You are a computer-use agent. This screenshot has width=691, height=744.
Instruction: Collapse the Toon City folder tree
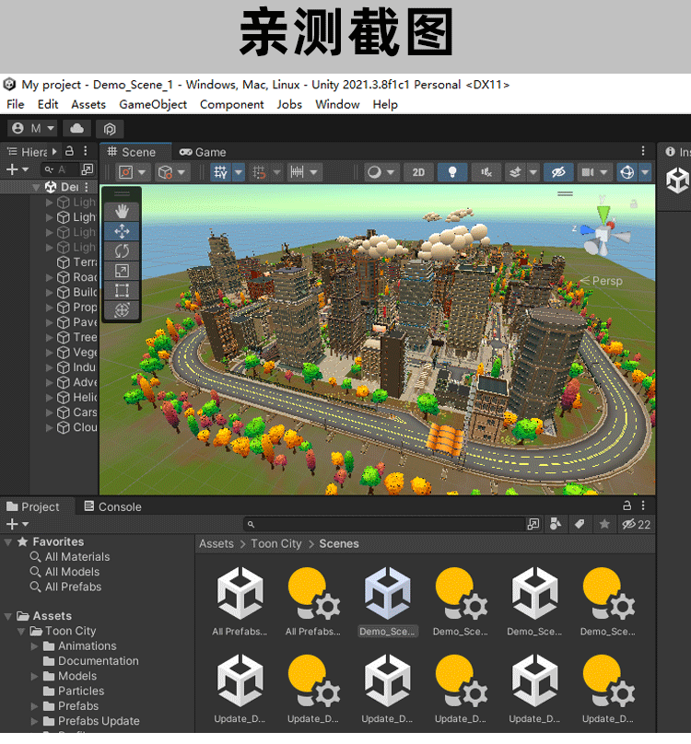[22, 632]
